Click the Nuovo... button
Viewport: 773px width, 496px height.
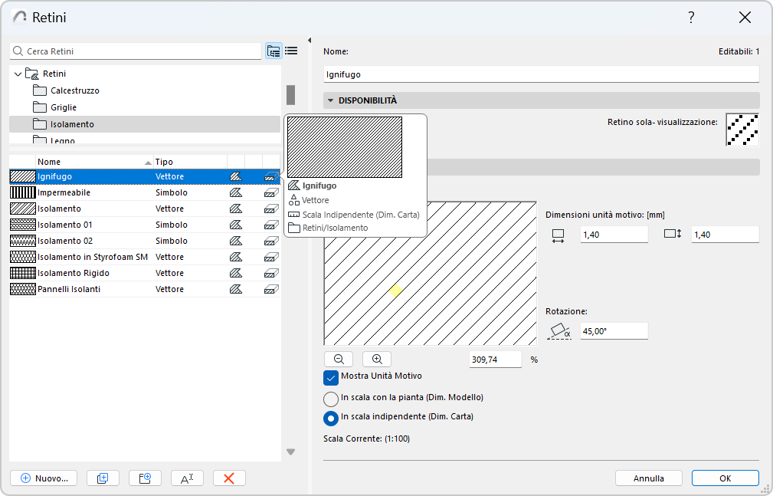pos(44,478)
